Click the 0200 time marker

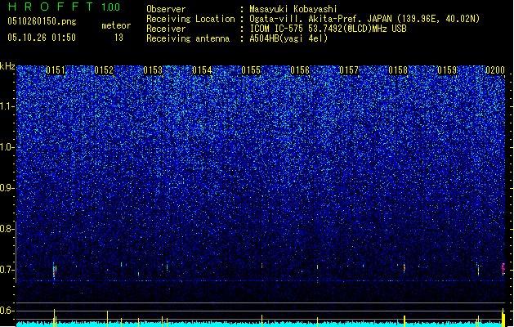(x=495, y=70)
